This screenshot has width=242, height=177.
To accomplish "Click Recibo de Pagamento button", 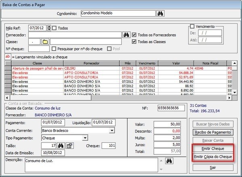I will pos(213,132).
